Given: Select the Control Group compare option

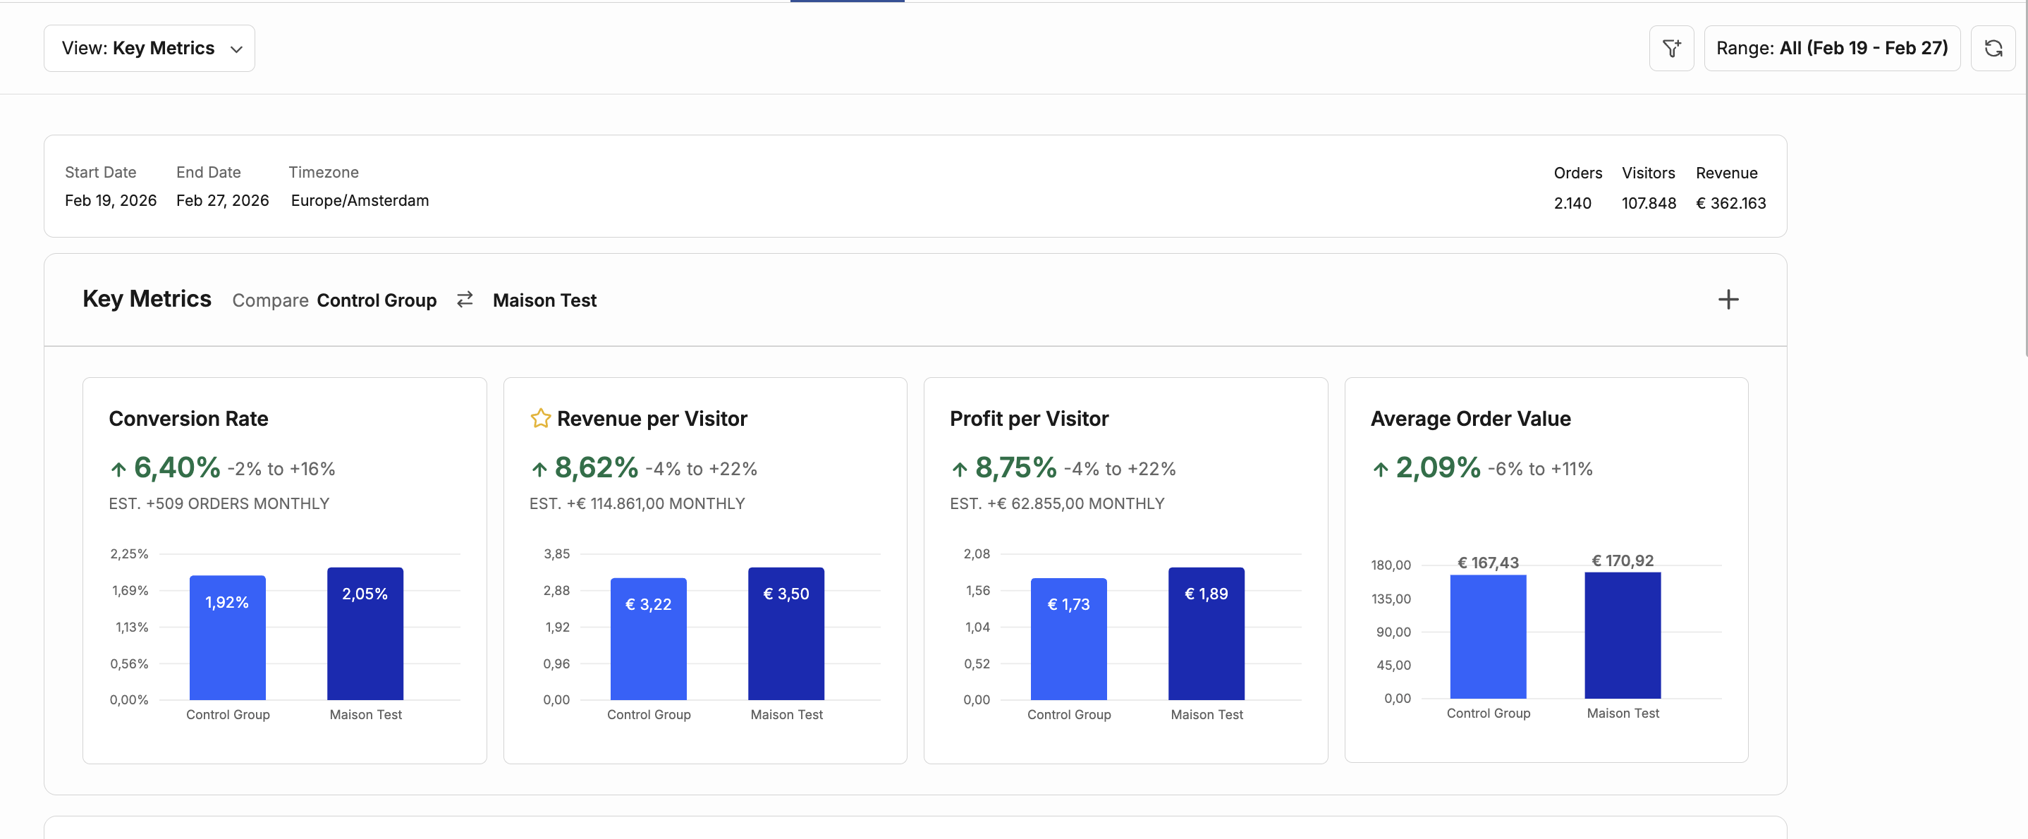Looking at the screenshot, I should 377,300.
